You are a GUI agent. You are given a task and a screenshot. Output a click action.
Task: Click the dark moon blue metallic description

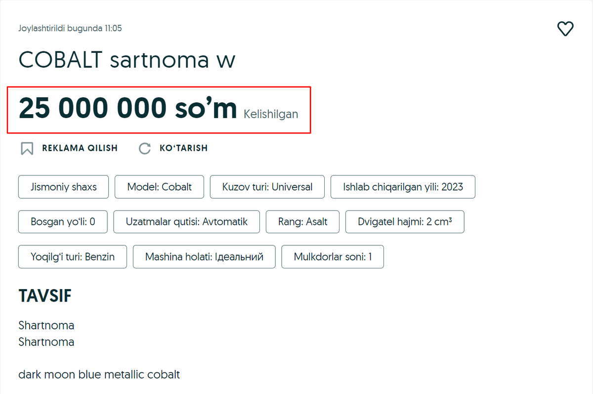point(99,374)
